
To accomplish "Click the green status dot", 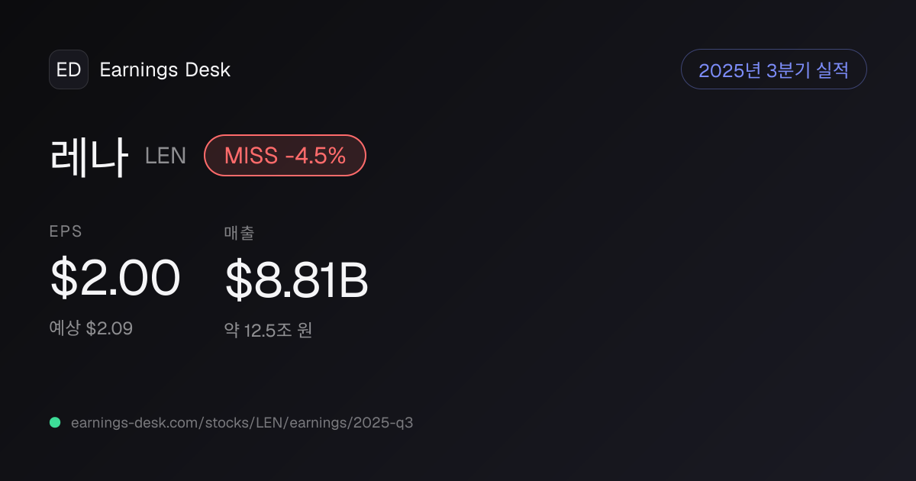I will [55, 422].
